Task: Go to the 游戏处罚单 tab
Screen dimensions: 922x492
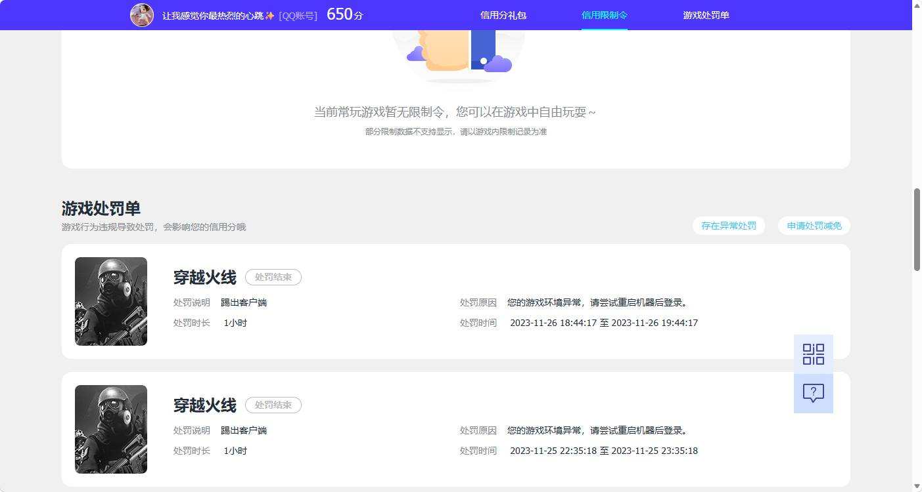Action: point(706,15)
